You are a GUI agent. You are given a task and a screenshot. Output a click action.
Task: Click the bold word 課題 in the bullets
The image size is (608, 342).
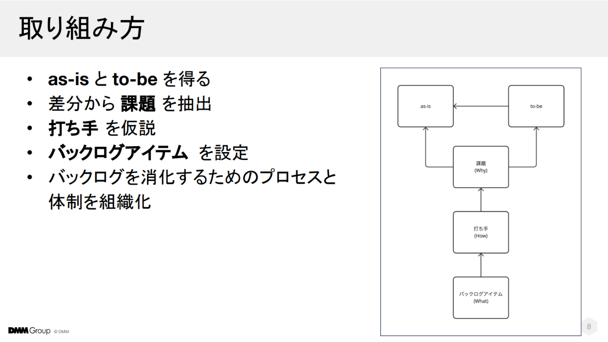[138, 104]
